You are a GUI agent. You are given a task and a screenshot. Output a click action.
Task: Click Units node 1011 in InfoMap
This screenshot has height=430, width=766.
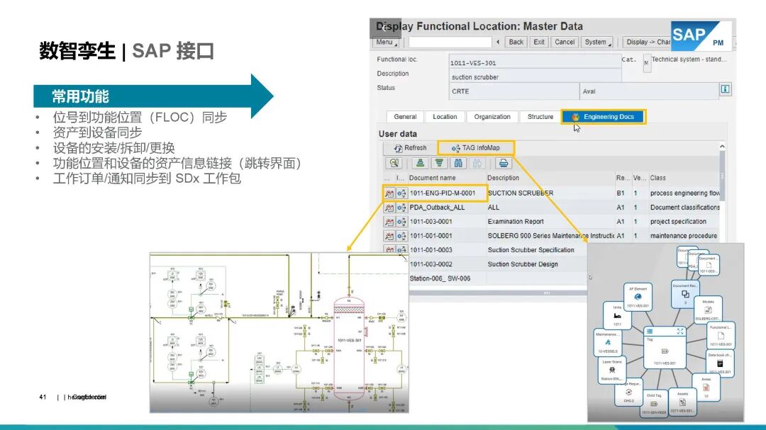(x=618, y=315)
